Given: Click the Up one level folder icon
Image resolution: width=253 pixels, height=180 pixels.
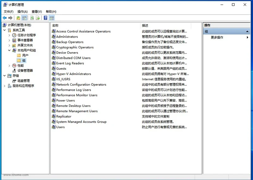Looking at the screenshot, I should click(18, 18).
